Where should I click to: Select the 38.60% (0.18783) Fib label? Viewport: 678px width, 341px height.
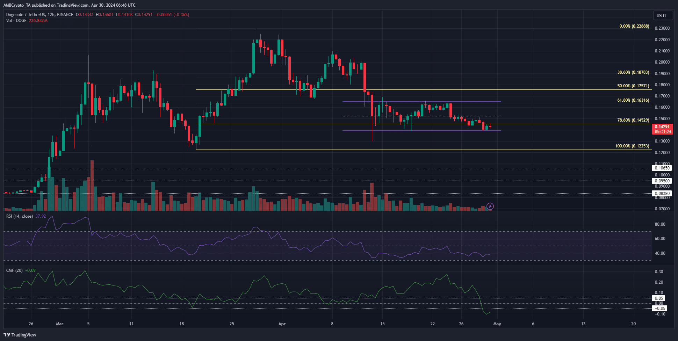pos(633,72)
